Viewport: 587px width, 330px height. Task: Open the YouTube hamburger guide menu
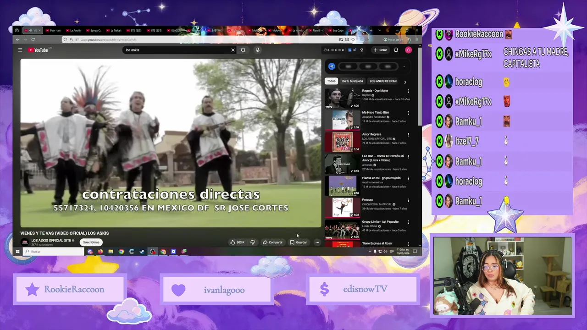pos(20,50)
